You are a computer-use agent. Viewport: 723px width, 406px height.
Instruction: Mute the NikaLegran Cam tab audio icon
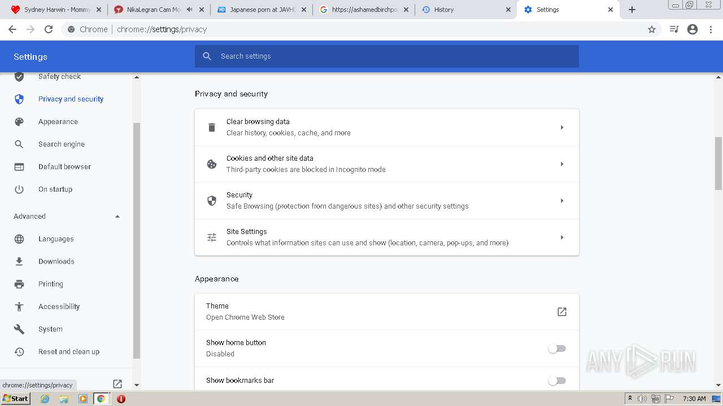click(189, 10)
